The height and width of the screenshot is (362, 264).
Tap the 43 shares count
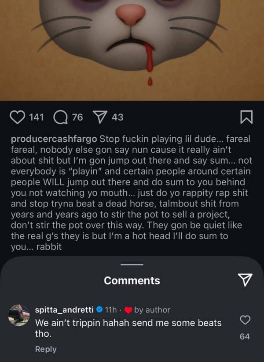[117, 117]
